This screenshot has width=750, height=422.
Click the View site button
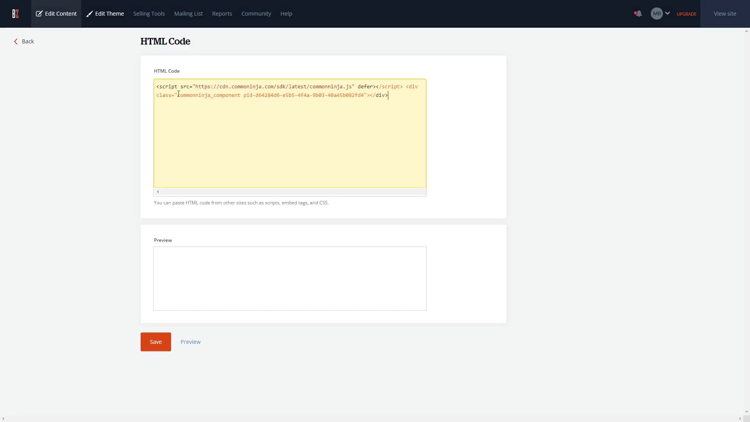pos(725,14)
